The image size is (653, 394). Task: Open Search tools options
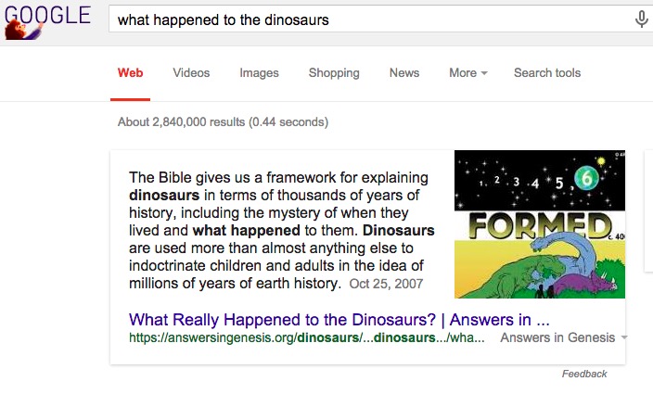click(547, 73)
